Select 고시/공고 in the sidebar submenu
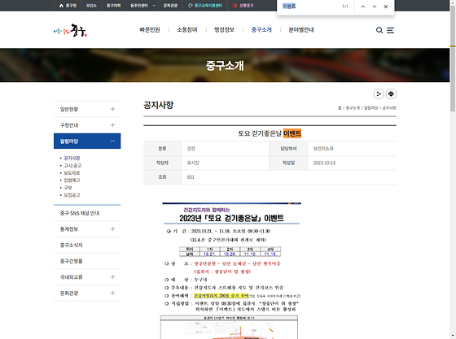The height and width of the screenshot is (339, 456). [x=72, y=166]
